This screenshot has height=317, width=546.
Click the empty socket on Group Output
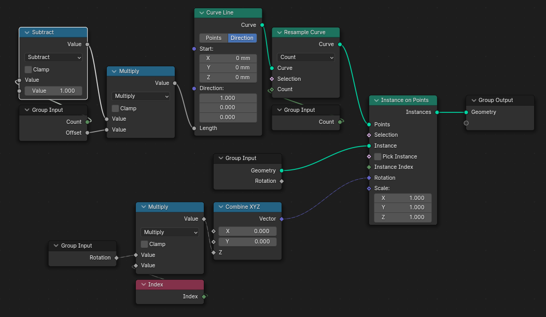[466, 123]
